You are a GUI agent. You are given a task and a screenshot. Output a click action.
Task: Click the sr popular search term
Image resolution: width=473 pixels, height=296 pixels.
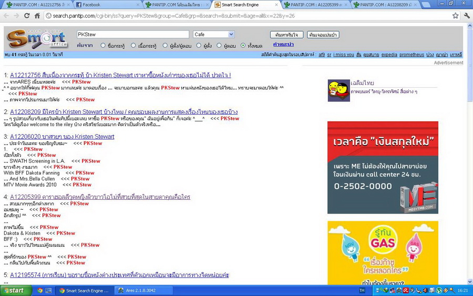pyautogui.click(x=329, y=55)
